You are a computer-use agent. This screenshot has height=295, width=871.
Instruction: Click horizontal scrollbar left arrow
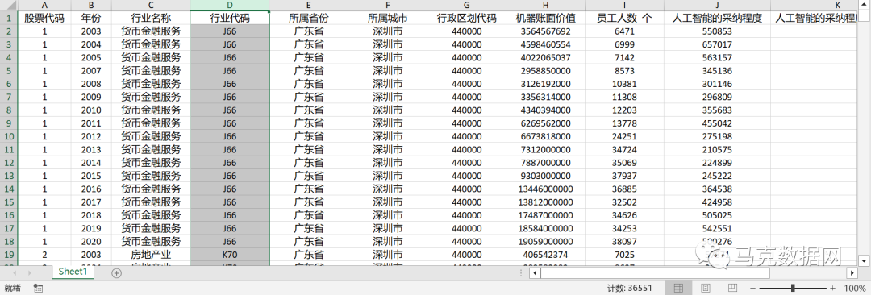pos(535,272)
